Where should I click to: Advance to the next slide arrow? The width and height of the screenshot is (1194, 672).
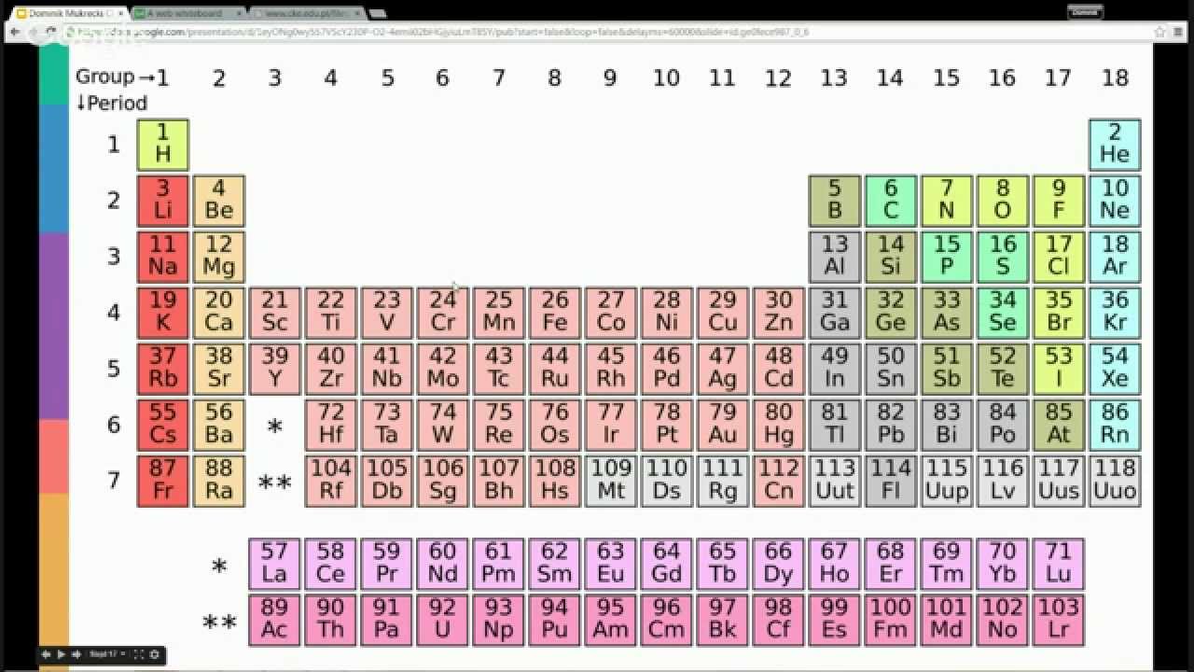(76, 654)
